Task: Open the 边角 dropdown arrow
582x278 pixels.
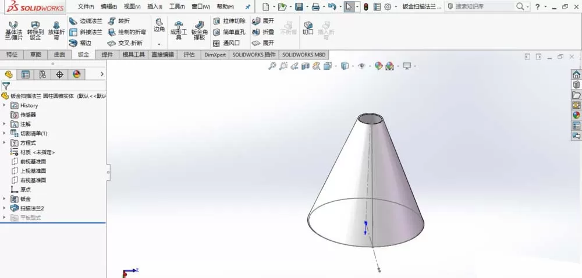Action: [159, 44]
